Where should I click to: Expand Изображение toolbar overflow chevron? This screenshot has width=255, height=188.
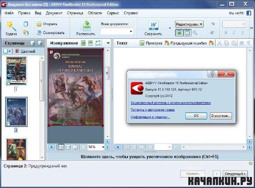click(x=108, y=43)
